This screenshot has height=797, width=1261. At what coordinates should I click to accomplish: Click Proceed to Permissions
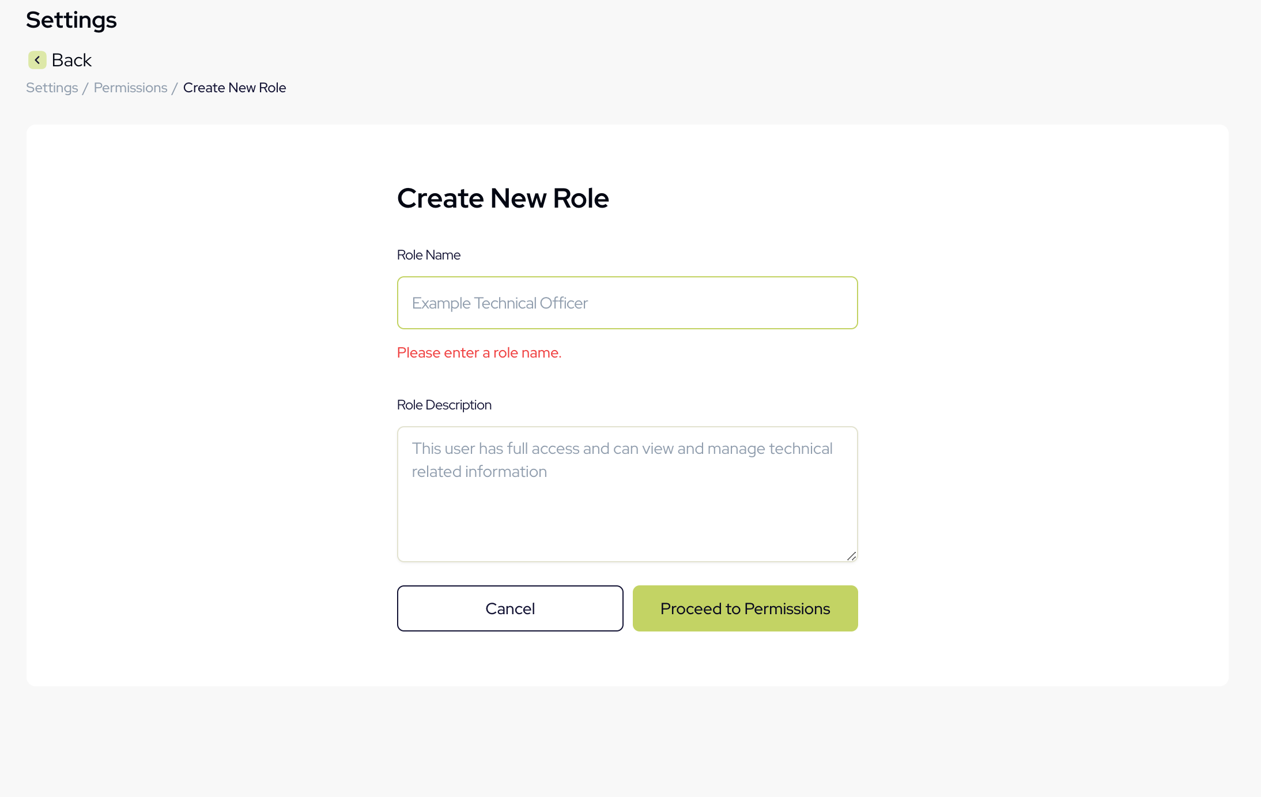[x=745, y=608]
